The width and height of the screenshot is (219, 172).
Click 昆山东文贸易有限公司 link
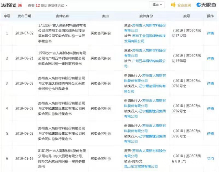point(141,167)
